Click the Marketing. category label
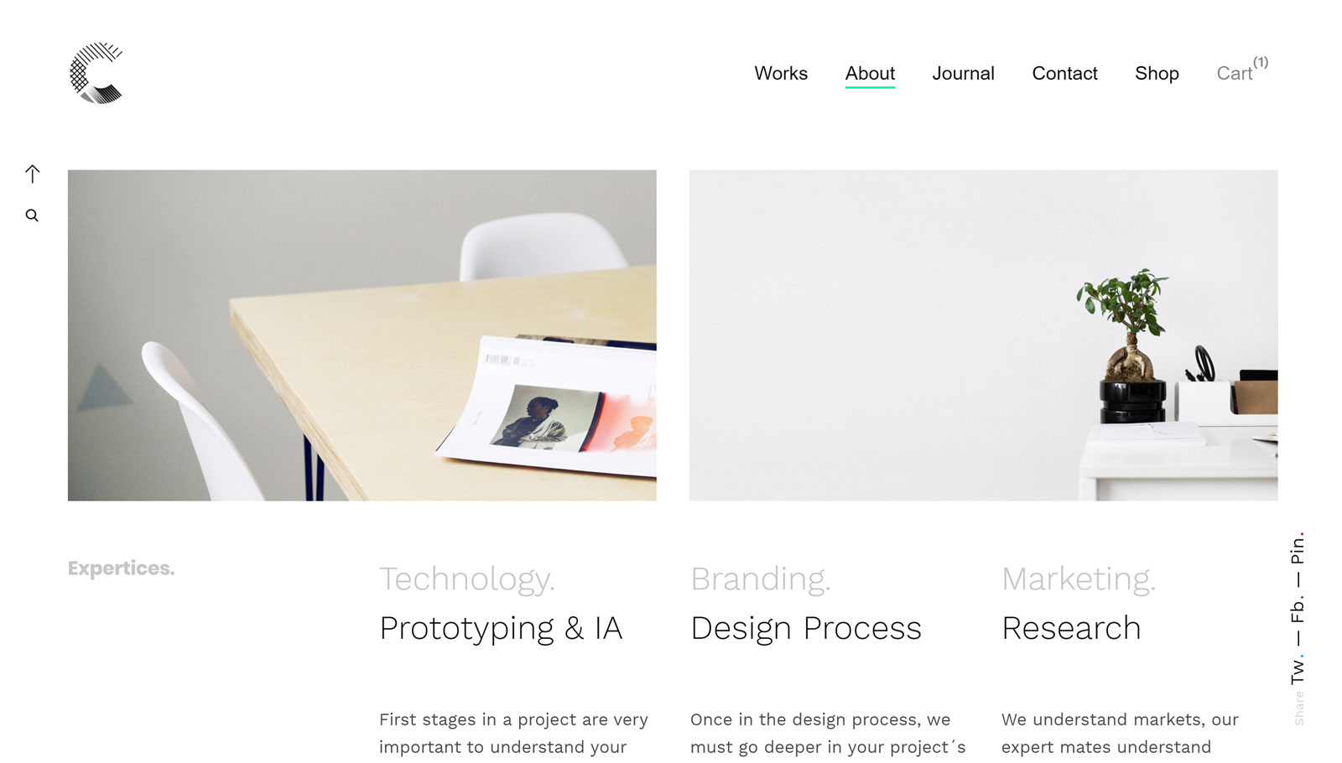1342x763 pixels. pyautogui.click(x=1079, y=579)
